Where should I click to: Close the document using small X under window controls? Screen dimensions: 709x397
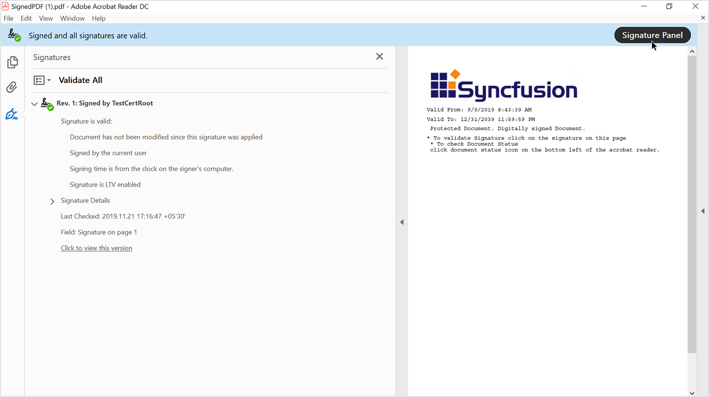703,18
